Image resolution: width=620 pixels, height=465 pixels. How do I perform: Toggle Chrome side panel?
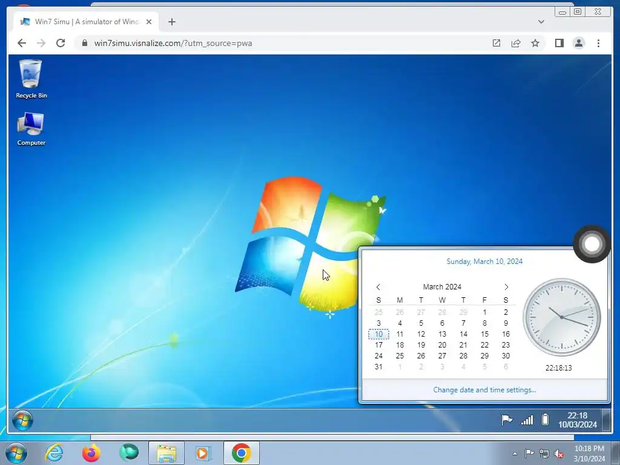559,43
